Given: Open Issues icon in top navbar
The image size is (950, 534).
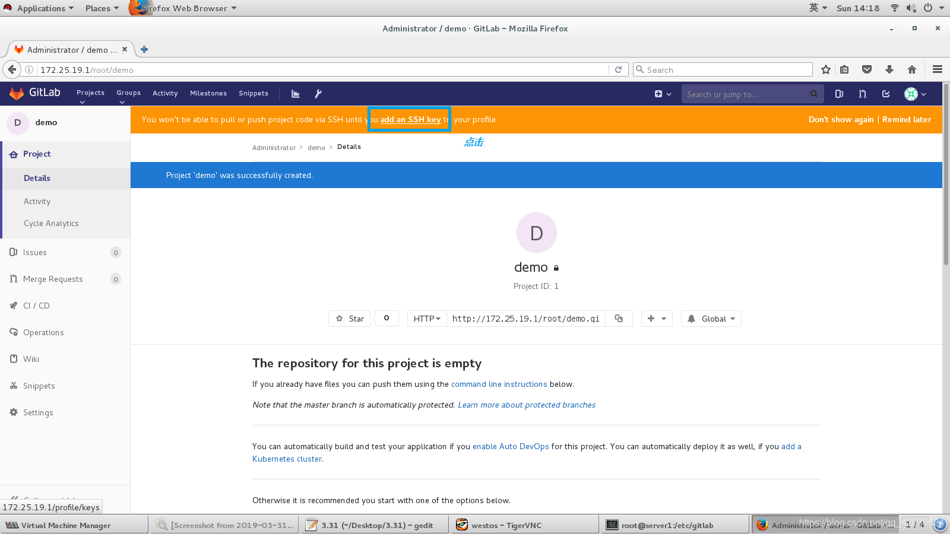Looking at the screenshot, I should tap(839, 94).
